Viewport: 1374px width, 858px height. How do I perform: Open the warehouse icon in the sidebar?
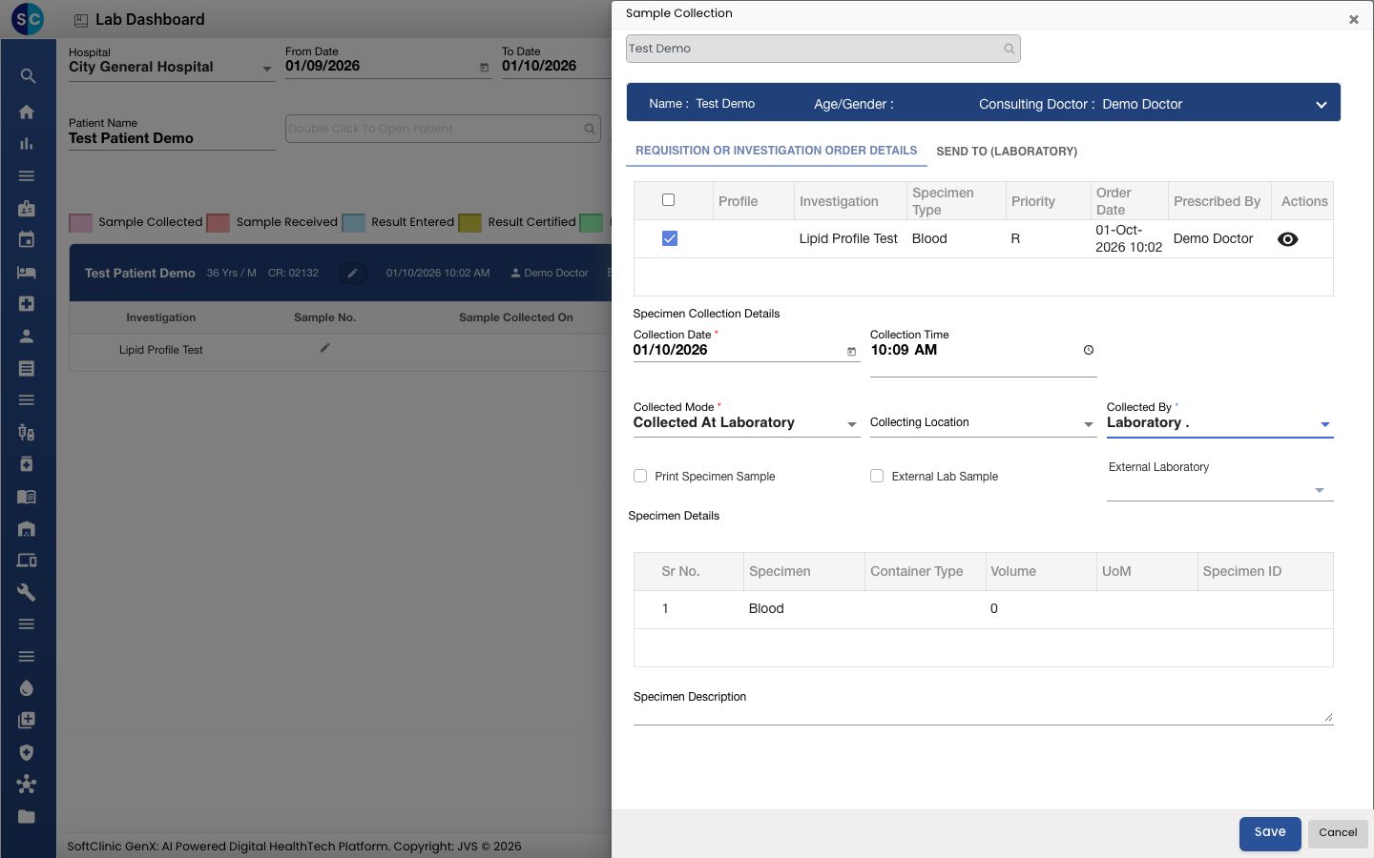tap(27, 528)
